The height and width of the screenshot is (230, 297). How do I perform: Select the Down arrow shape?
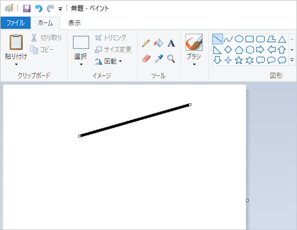(x=217, y=60)
